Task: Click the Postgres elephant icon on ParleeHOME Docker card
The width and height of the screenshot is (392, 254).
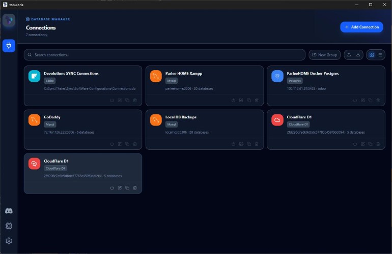Action: click(277, 76)
